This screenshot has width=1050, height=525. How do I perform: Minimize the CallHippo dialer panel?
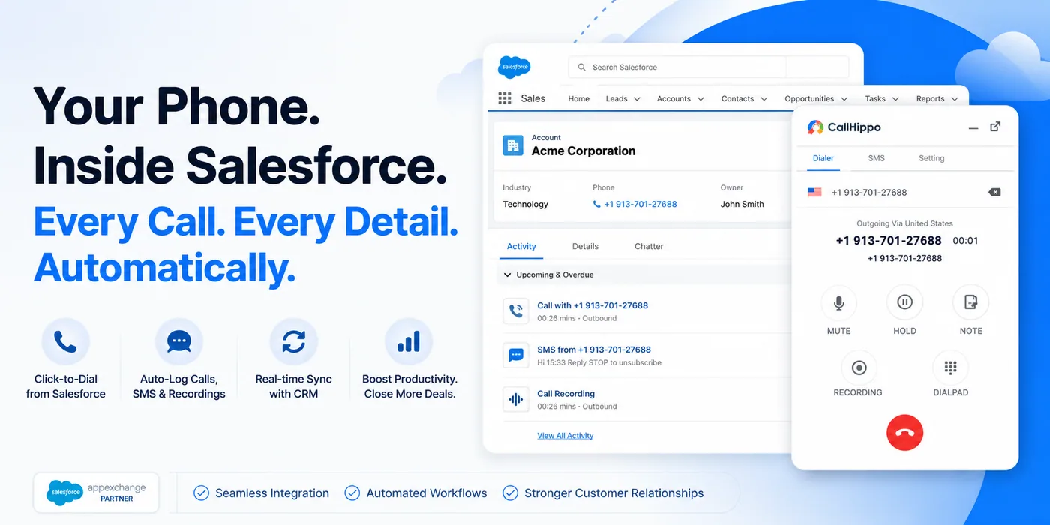[973, 128]
